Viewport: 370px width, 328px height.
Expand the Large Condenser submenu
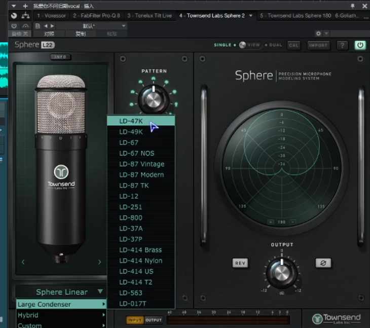pyautogui.click(x=61, y=304)
